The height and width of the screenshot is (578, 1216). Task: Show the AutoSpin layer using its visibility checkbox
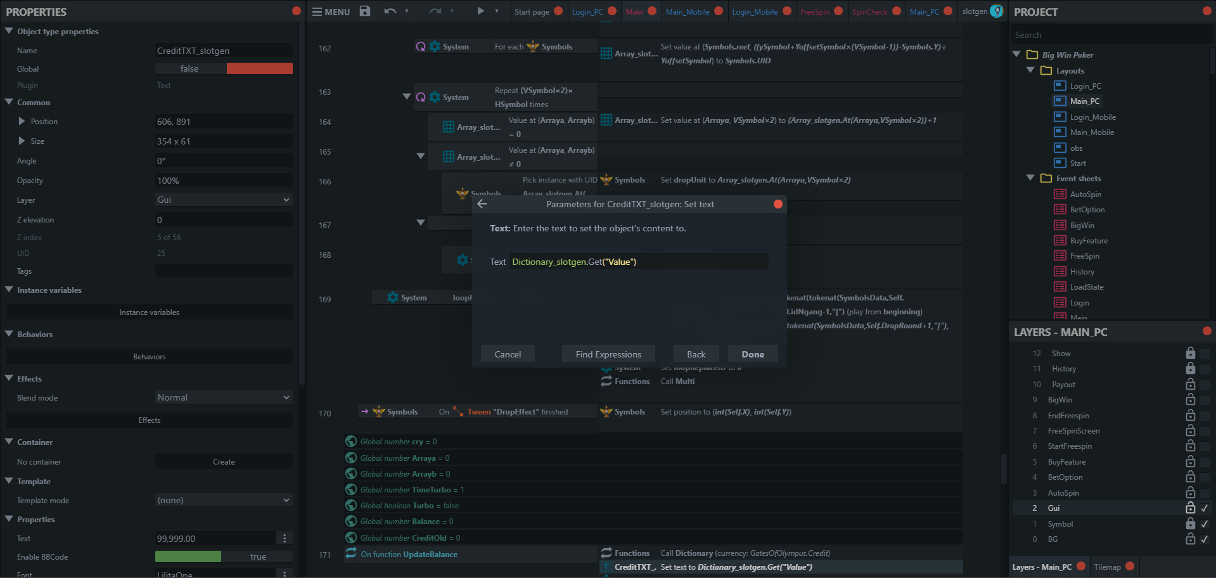(x=1205, y=492)
